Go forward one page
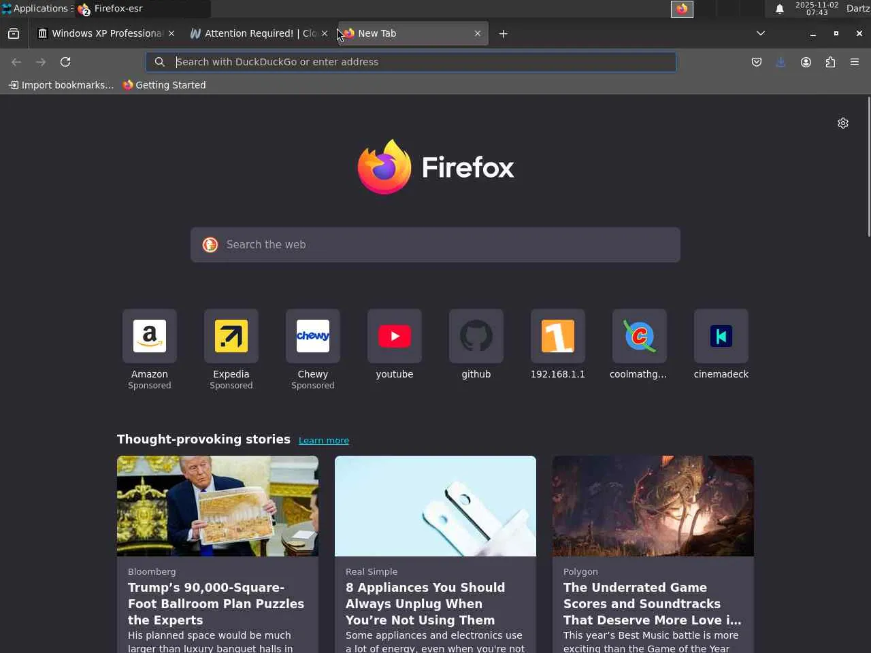Screen dimensions: 871x653 click(x=41, y=62)
